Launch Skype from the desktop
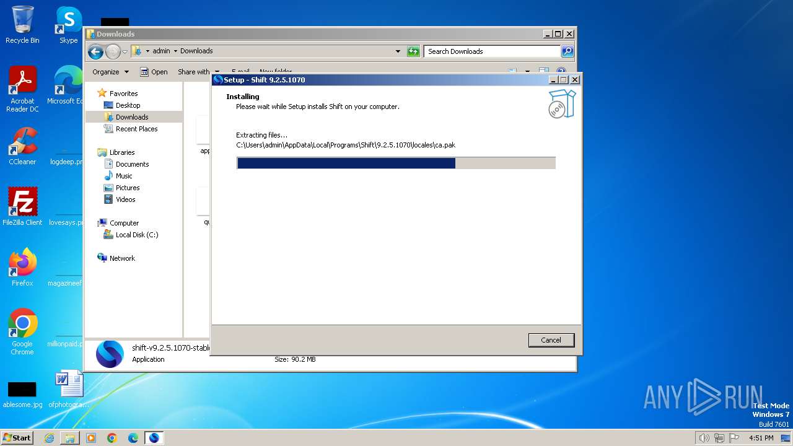The image size is (793, 446). point(68,25)
